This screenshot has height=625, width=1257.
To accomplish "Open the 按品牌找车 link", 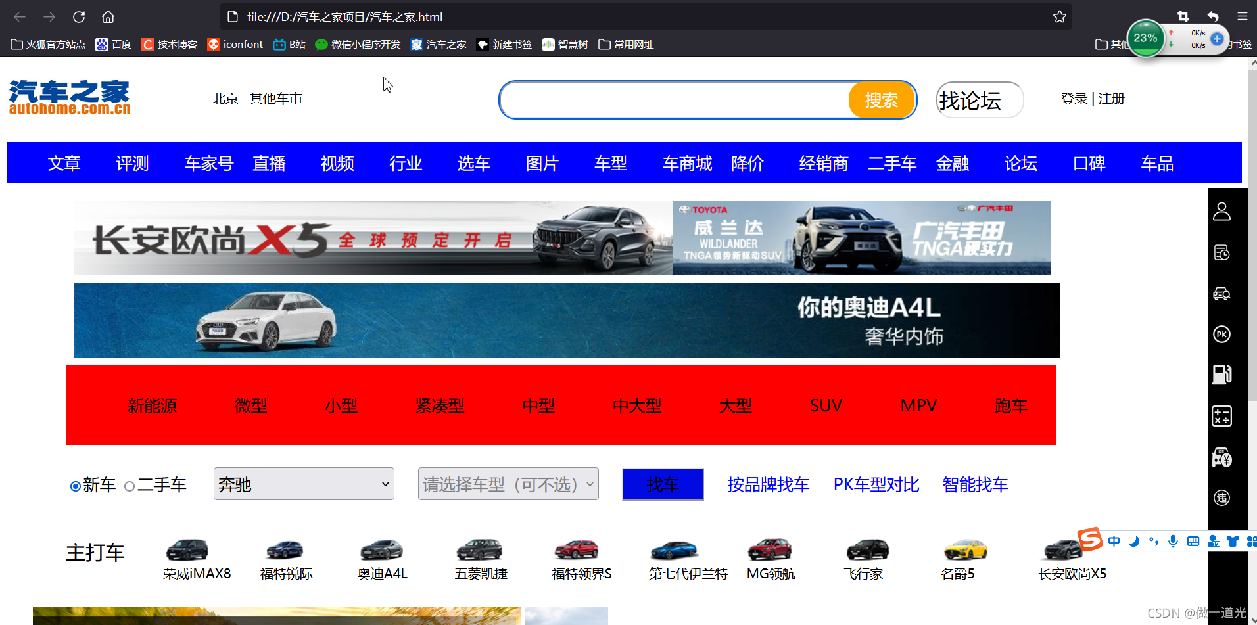I will pos(768,484).
